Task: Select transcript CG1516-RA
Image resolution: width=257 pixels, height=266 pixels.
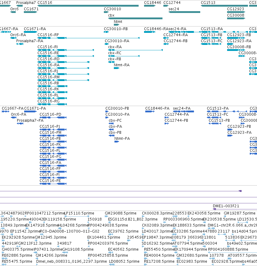Action: [x=63, y=68]
